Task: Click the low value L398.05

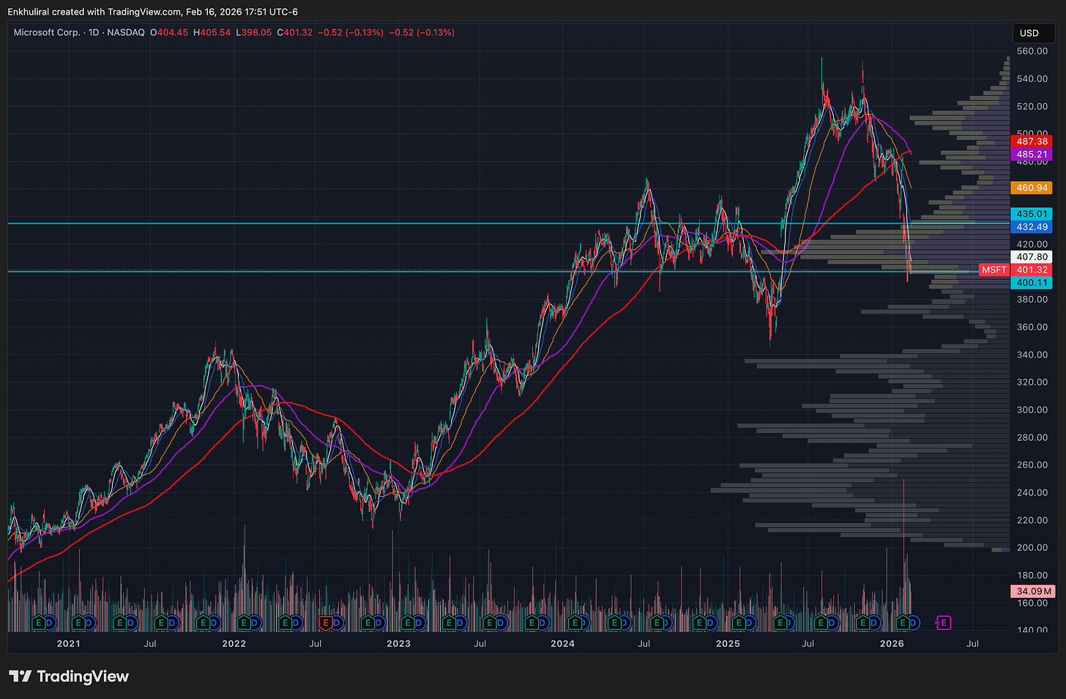Action: pyautogui.click(x=254, y=32)
